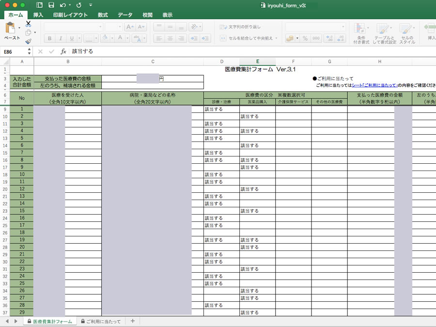Apply currency format with coins icon
This screenshot has width=436, height=327.
290,38
